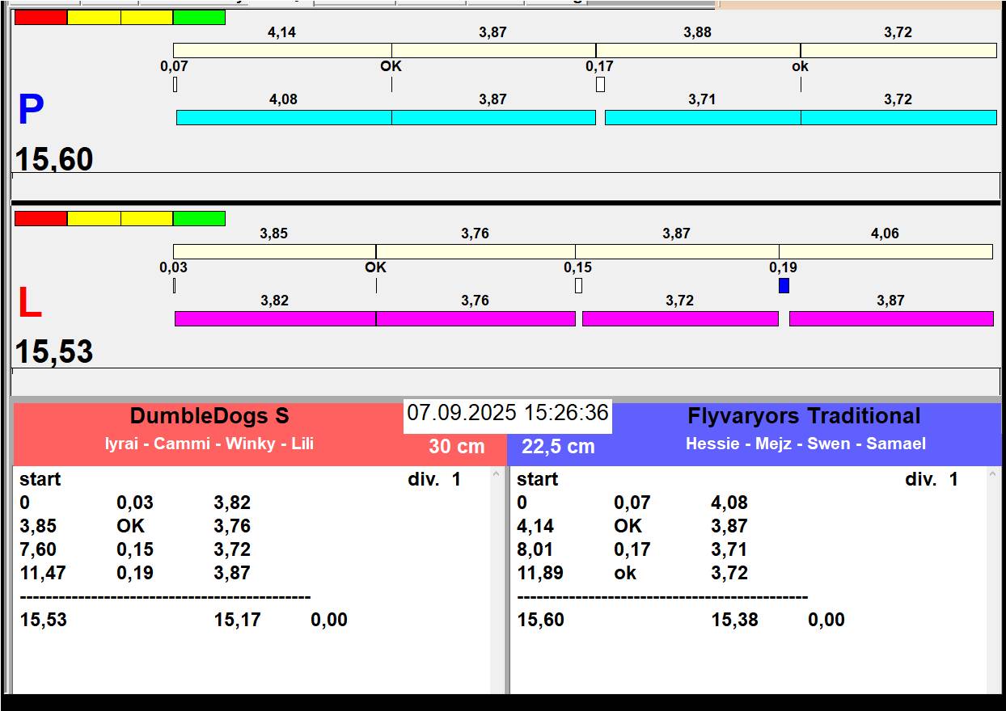
Task: Click the 0,17 pass label in lane P
Action: tap(600, 66)
